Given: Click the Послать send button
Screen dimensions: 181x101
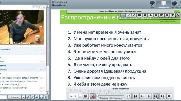Looking at the screenshot, I should [x=14, y=97].
